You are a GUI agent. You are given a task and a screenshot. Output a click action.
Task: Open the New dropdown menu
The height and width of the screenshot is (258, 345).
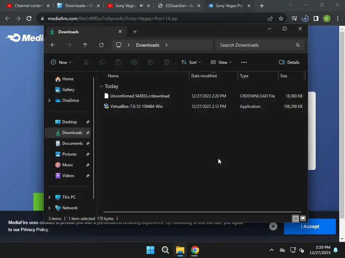point(61,62)
